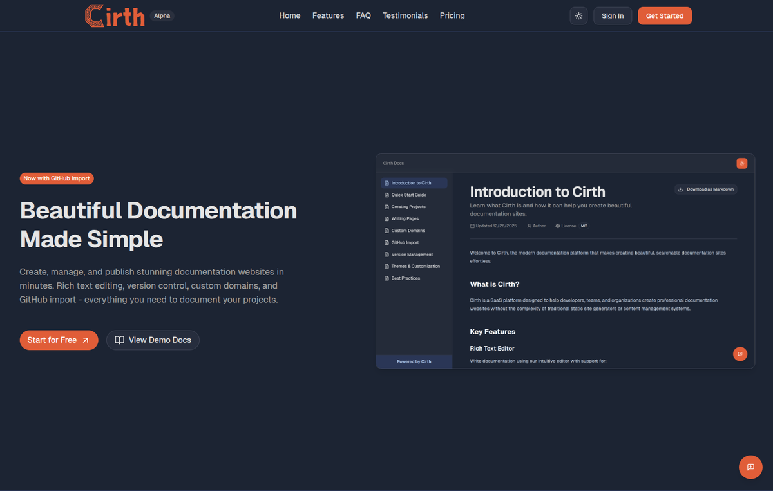Click the download icon beside Download as Markdown
This screenshot has width=773, height=491.
[x=681, y=189]
